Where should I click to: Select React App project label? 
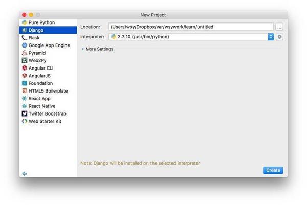39,99
